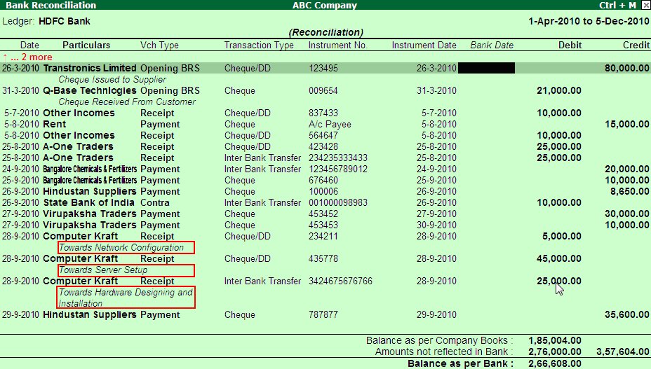651x369 pixels.
Task: Click the HDFC Bank ledger name
Action: pyautogui.click(x=65, y=21)
